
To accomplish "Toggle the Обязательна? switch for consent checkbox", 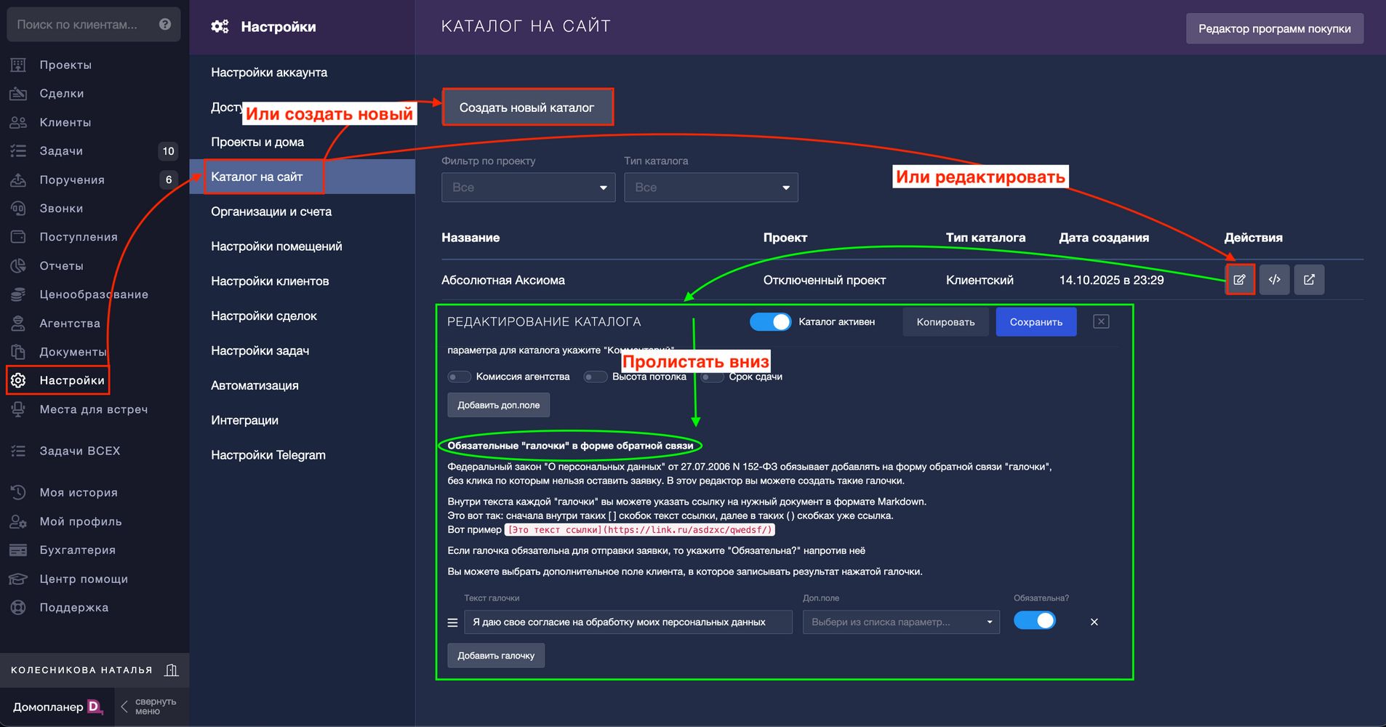I will tap(1035, 621).
